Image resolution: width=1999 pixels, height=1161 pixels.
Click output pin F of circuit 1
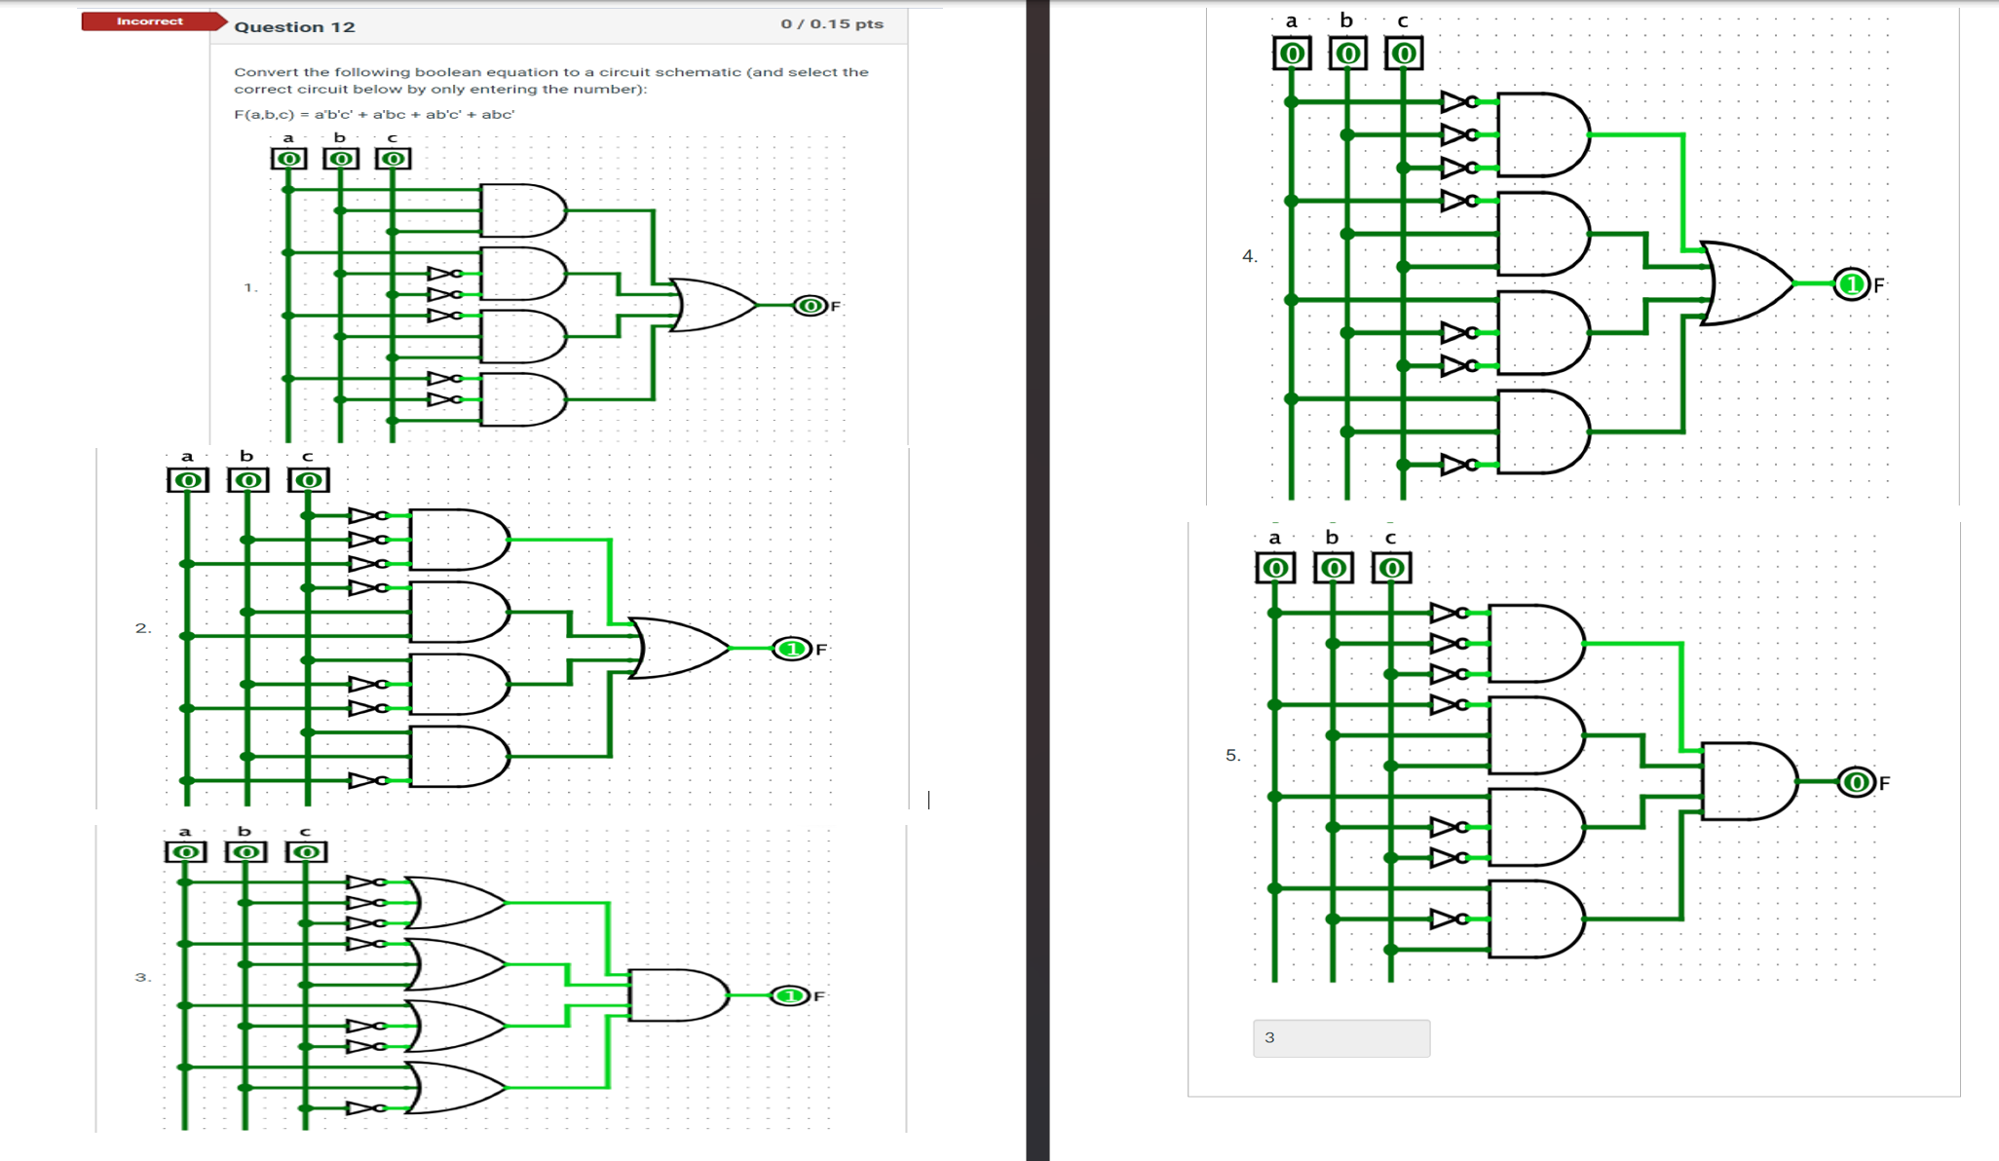(810, 306)
